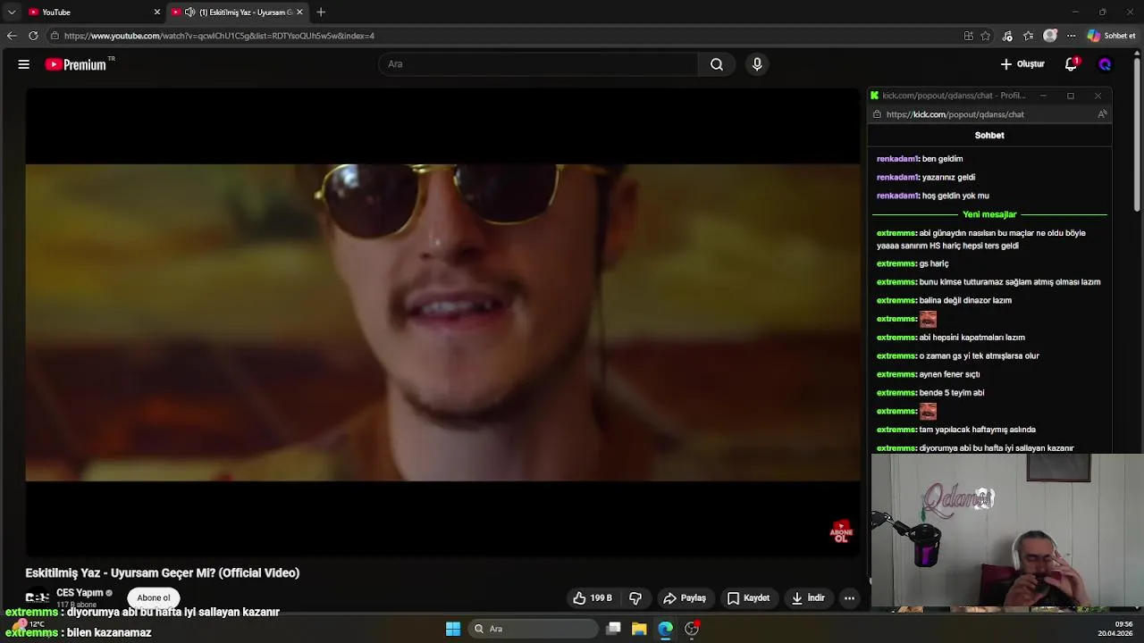Click the ABONE OL watermark on video
The width and height of the screenshot is (1144, 643).
click(x=841, y=532)
